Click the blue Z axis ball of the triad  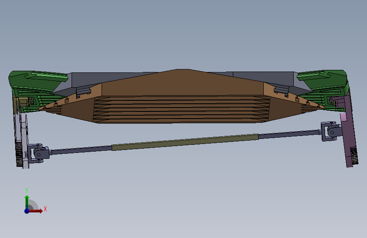[x=27, y=211]
